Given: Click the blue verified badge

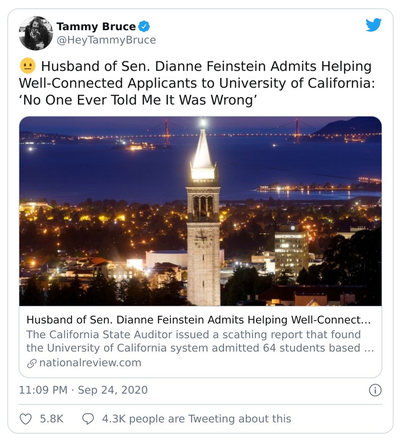Looking at the screenshot, I should [x=144, y=26].
